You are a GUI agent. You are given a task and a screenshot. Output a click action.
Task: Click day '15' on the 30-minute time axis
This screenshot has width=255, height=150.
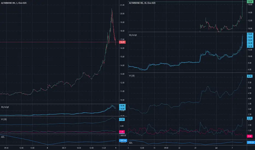tap(154, 148)
